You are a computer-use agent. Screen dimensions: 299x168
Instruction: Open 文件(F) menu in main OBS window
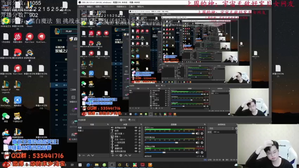(x=81, y=7)
